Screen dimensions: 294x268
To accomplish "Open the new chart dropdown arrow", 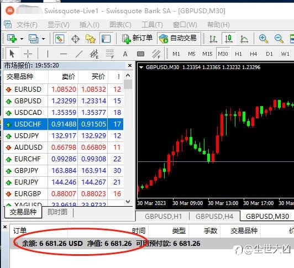I will pos(22,39).
